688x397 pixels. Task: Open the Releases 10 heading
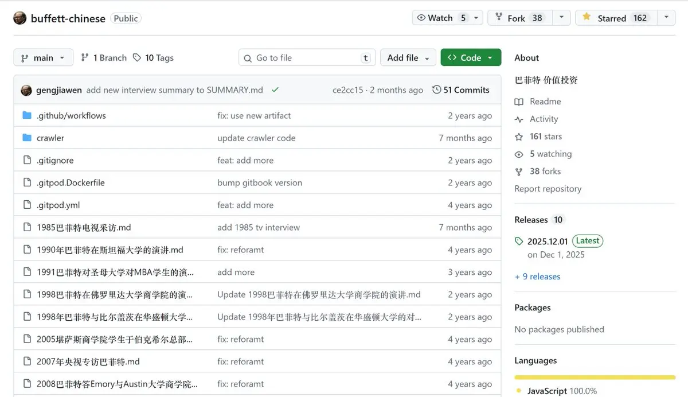click(x=540, y=220)
